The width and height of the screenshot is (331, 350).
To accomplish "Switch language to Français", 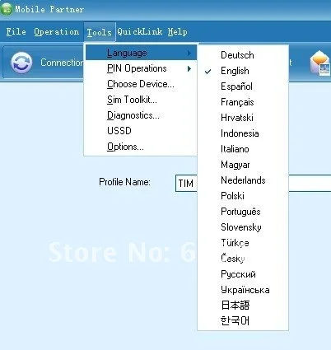I will pos(243,102).
